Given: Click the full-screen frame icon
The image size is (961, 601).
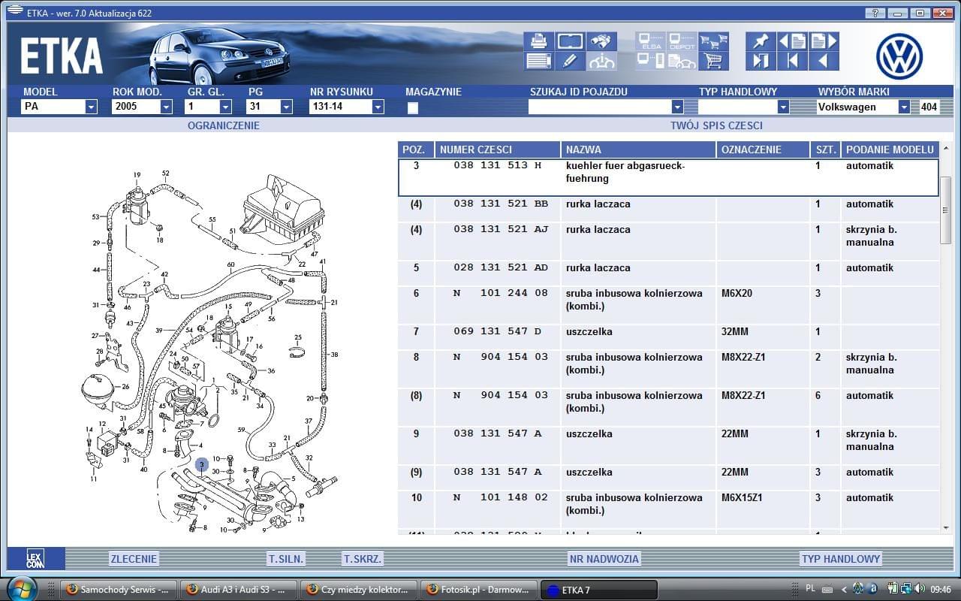Looking at the screenshot, I should click(571, 41).
